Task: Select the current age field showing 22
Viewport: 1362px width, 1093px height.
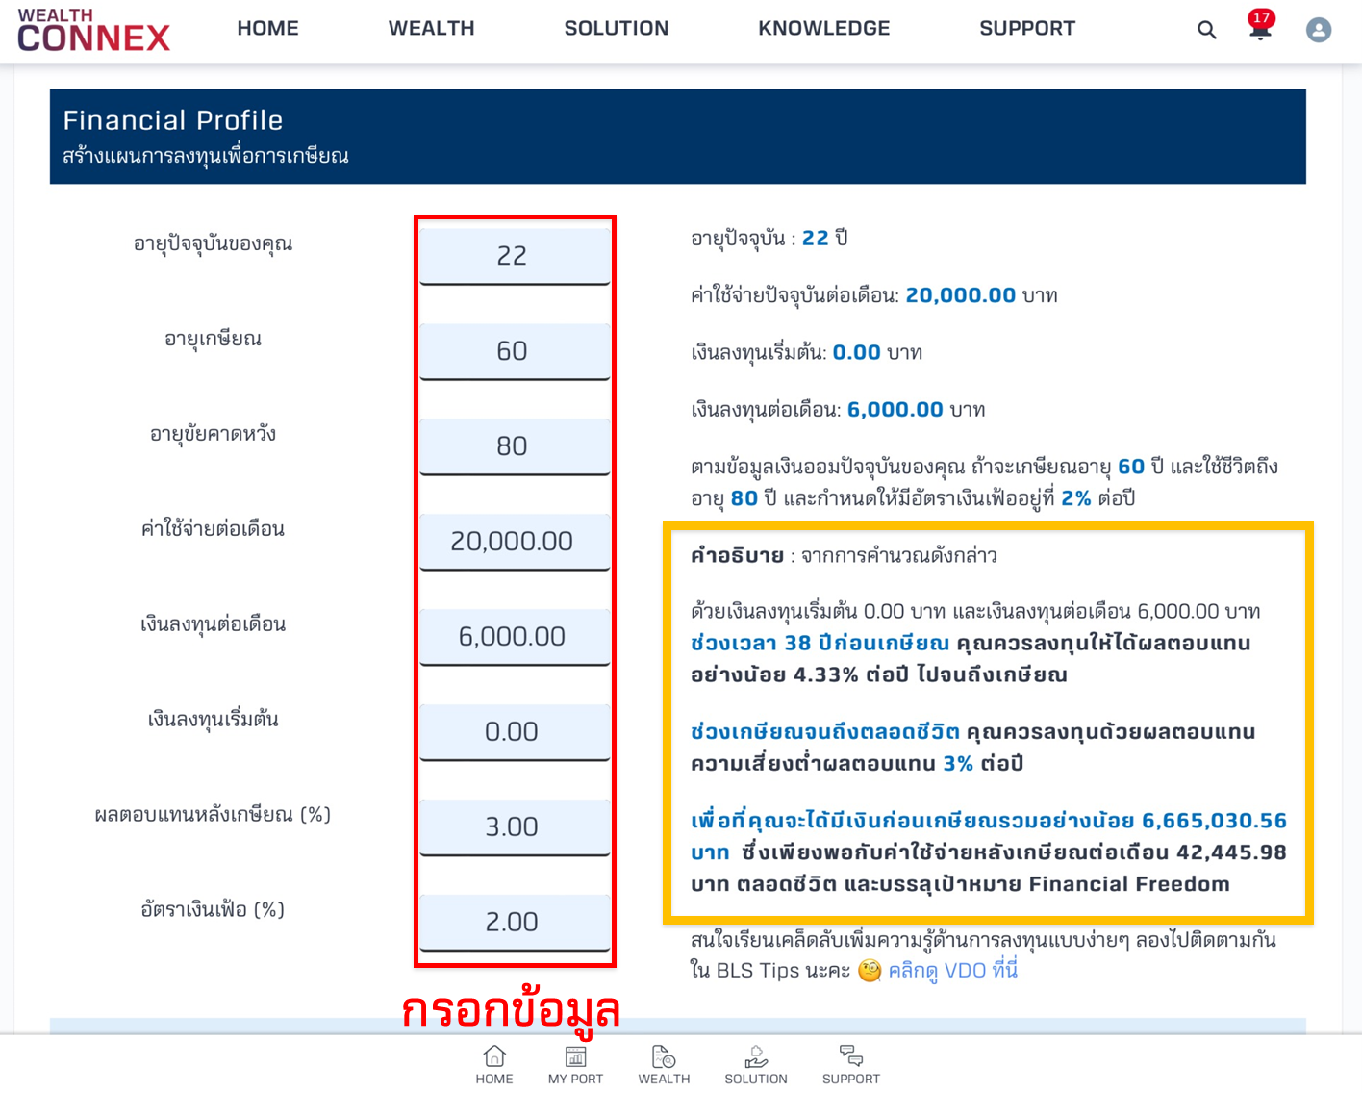Action: (515, 255)
